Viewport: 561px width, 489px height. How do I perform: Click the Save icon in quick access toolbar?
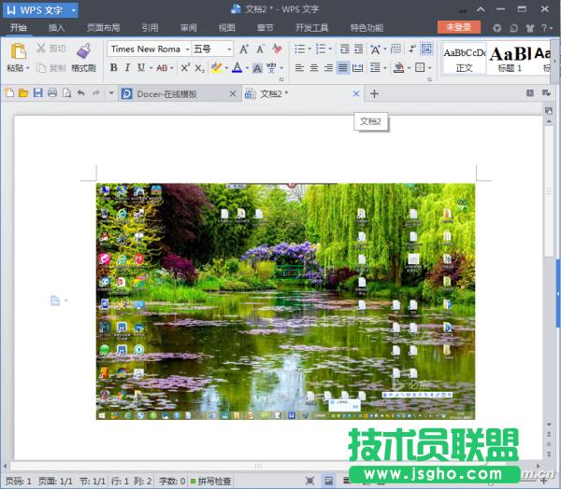click(37, 93)
